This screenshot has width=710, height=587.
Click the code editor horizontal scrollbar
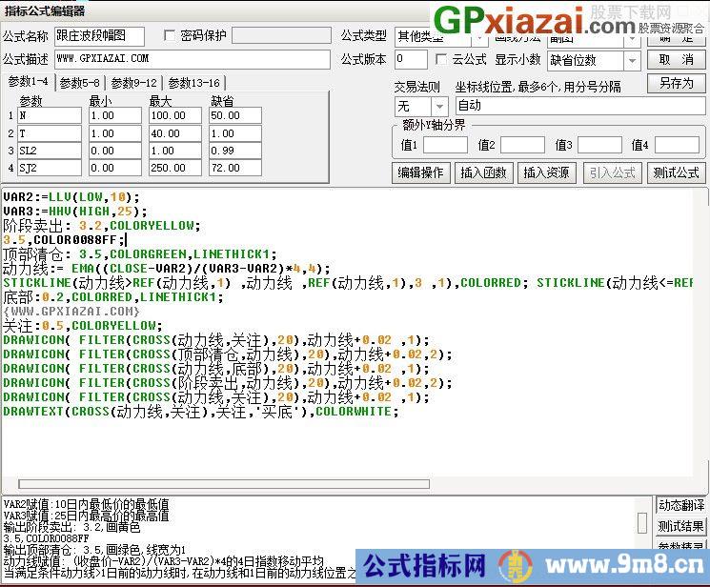tap(224, 484)
